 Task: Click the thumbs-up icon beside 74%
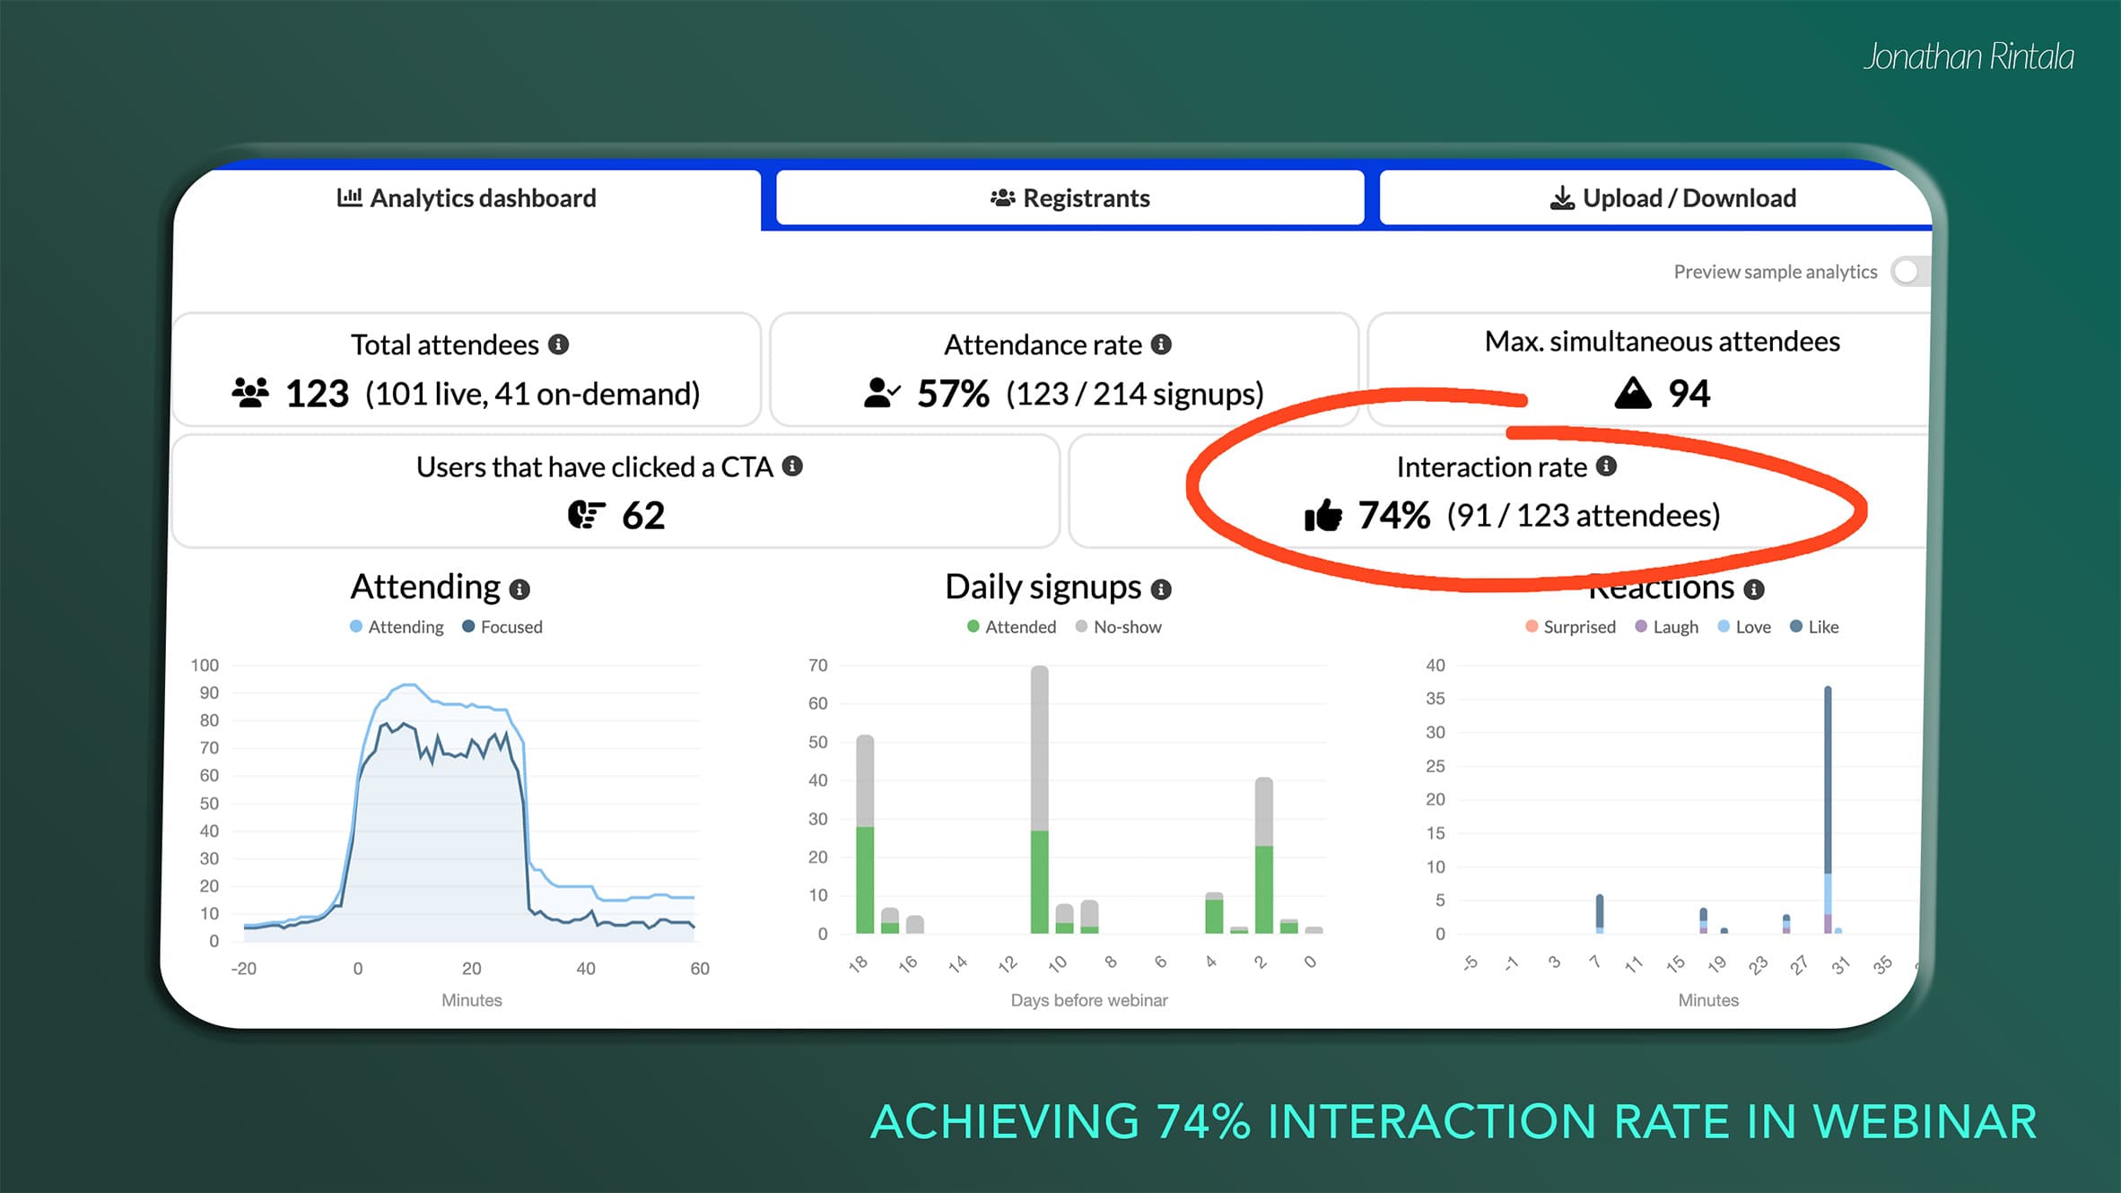coord(1323,515)
